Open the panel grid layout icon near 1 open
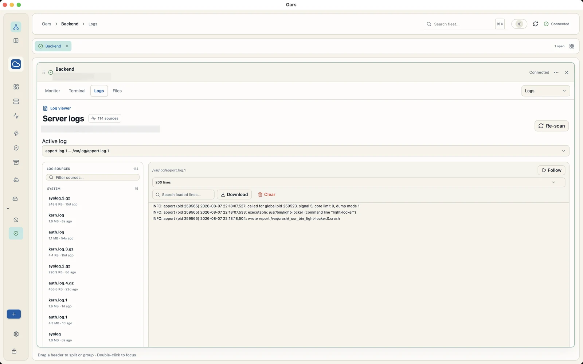Screen dimensions: 583x364 coord(572,46)
